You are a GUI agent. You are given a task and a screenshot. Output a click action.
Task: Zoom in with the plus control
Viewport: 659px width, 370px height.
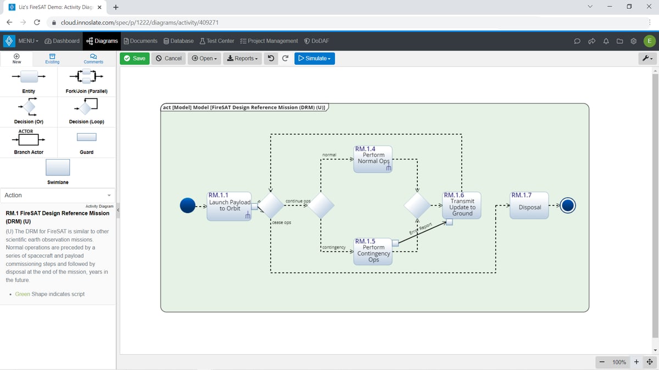click(636, 362)
